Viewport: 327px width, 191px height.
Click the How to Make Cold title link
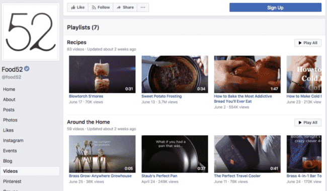tap(304, 96)
